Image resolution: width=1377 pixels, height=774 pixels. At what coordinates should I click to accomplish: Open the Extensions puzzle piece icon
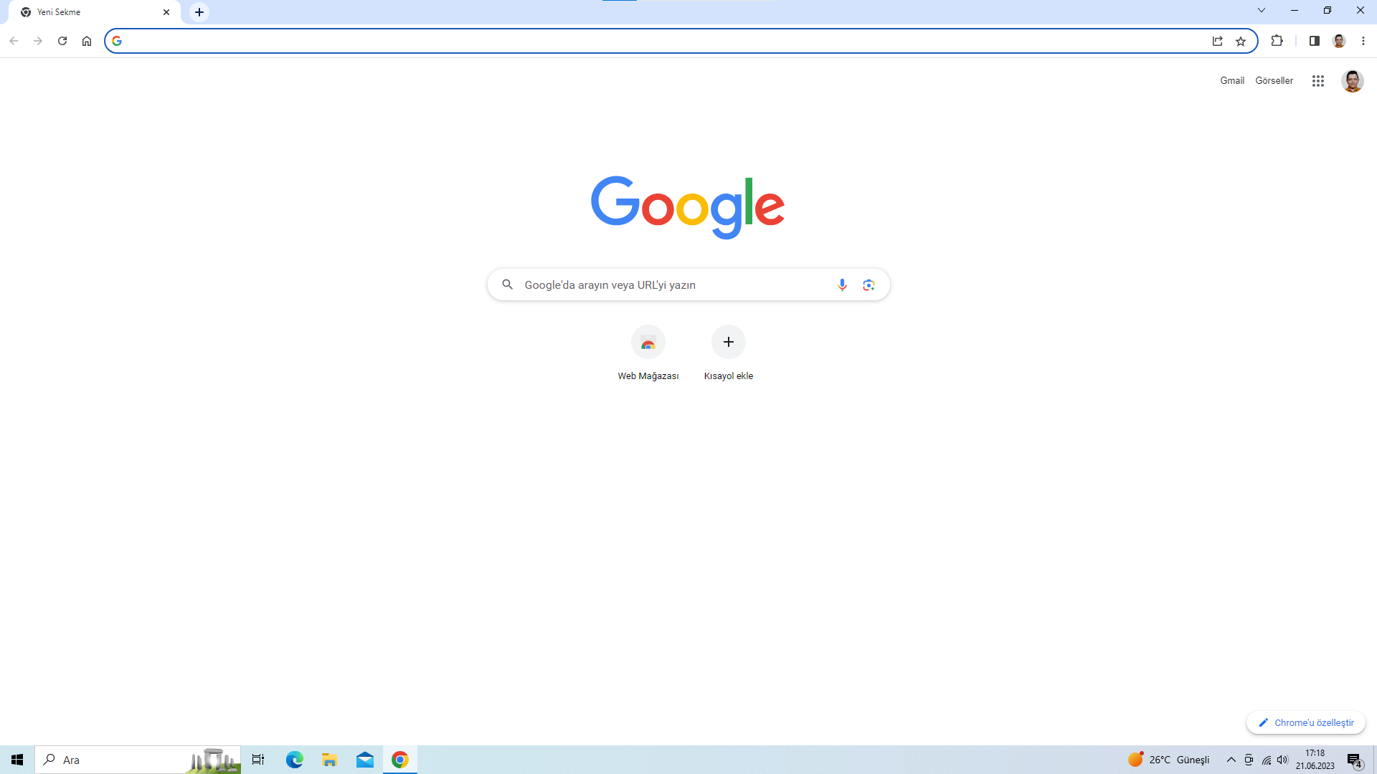(1277, 41)
